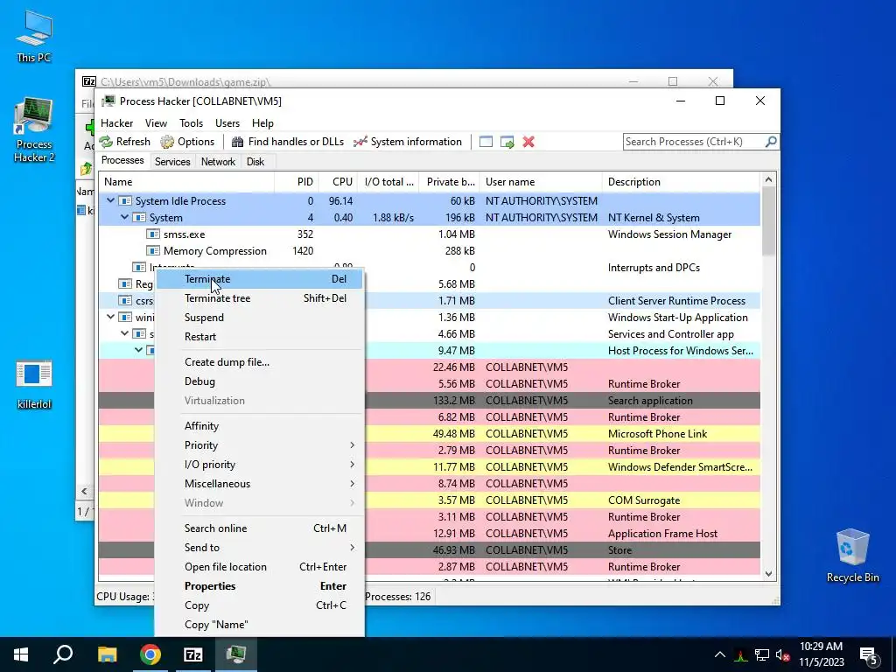Viewport: 896px width, 672px height.
Task: Click the System Idle Process icon
Action: [124, 201]
